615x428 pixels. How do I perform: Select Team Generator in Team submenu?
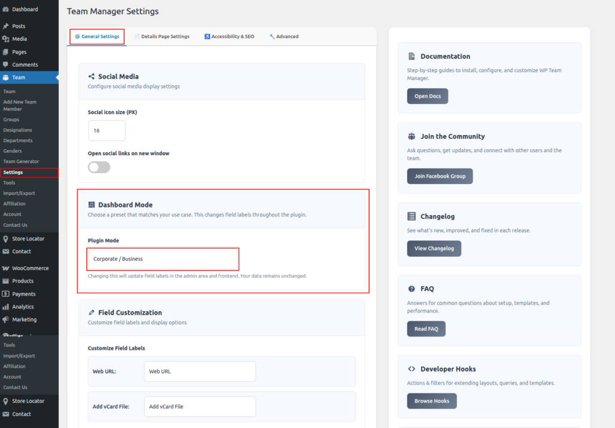[21, 162]
